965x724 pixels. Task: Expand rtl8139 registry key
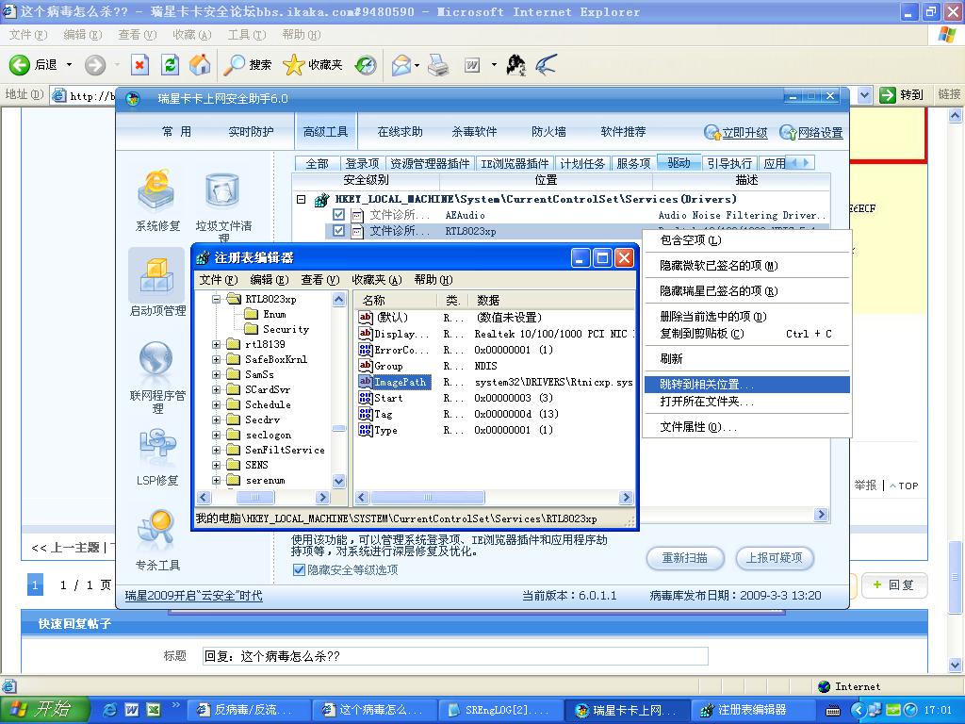pyautogui.click(x=216, y=344)
